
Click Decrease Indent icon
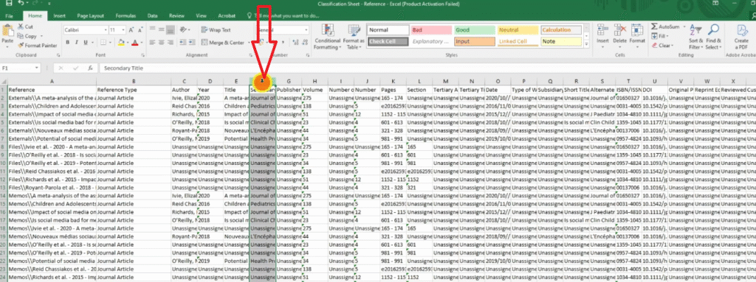182,43
